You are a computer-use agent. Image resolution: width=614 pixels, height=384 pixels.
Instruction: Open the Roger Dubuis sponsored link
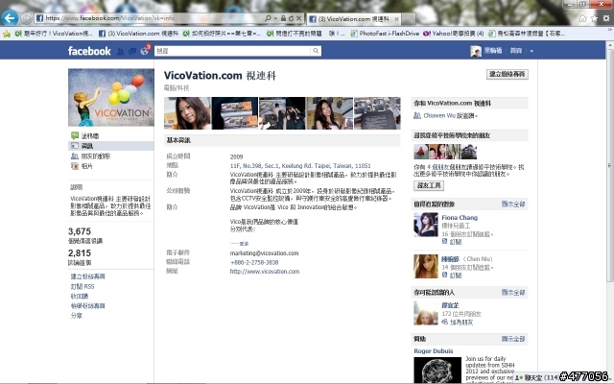[x=434, y=351]
